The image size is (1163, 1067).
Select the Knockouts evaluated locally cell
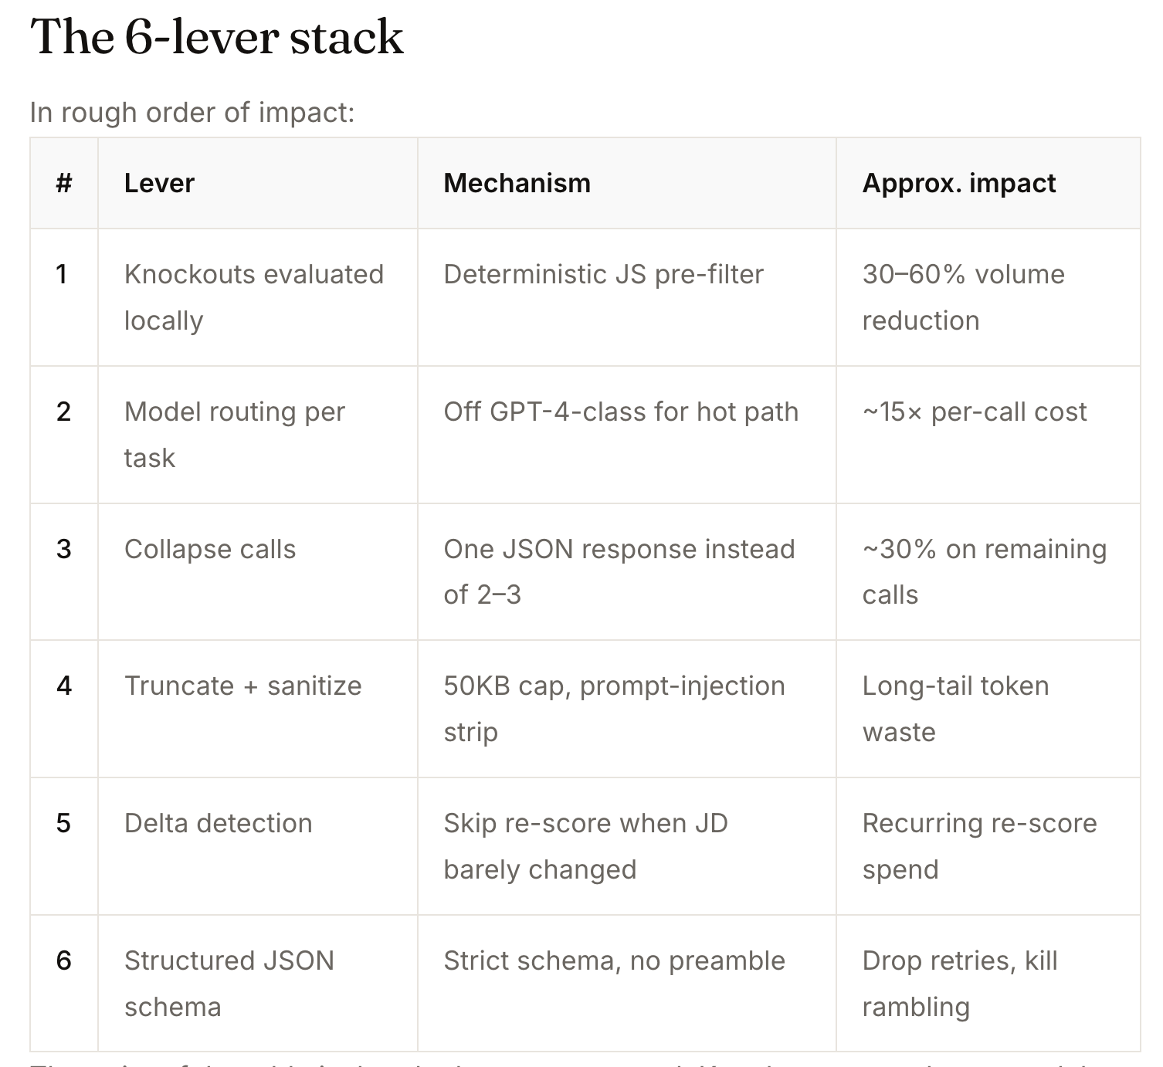tap(258, 297)
